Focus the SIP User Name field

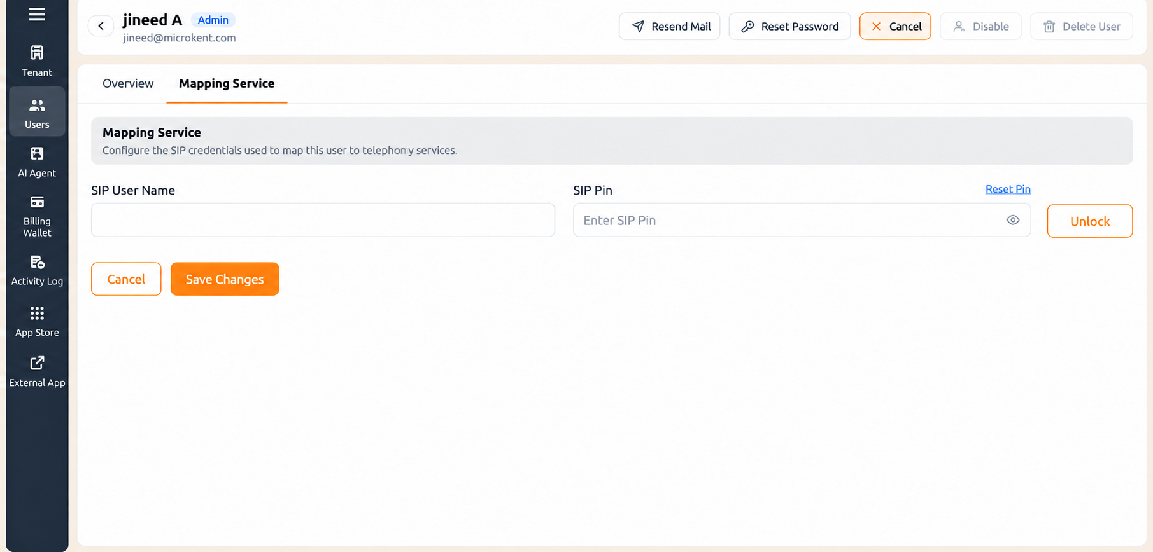tap(323, 220)
